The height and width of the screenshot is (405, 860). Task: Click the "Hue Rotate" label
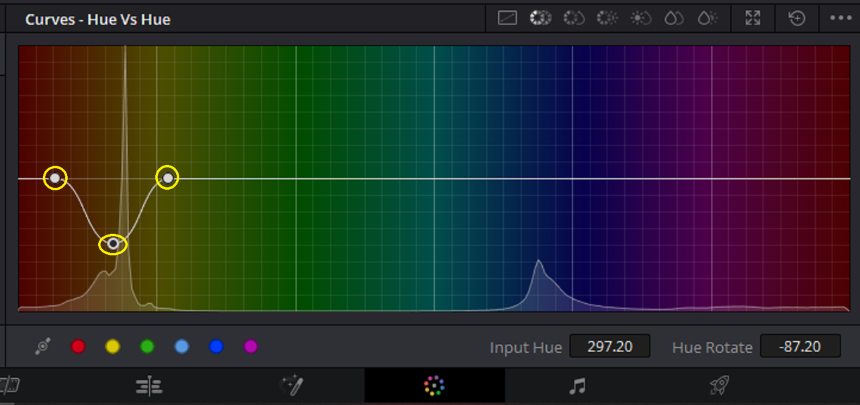click(x=712, y=347)
